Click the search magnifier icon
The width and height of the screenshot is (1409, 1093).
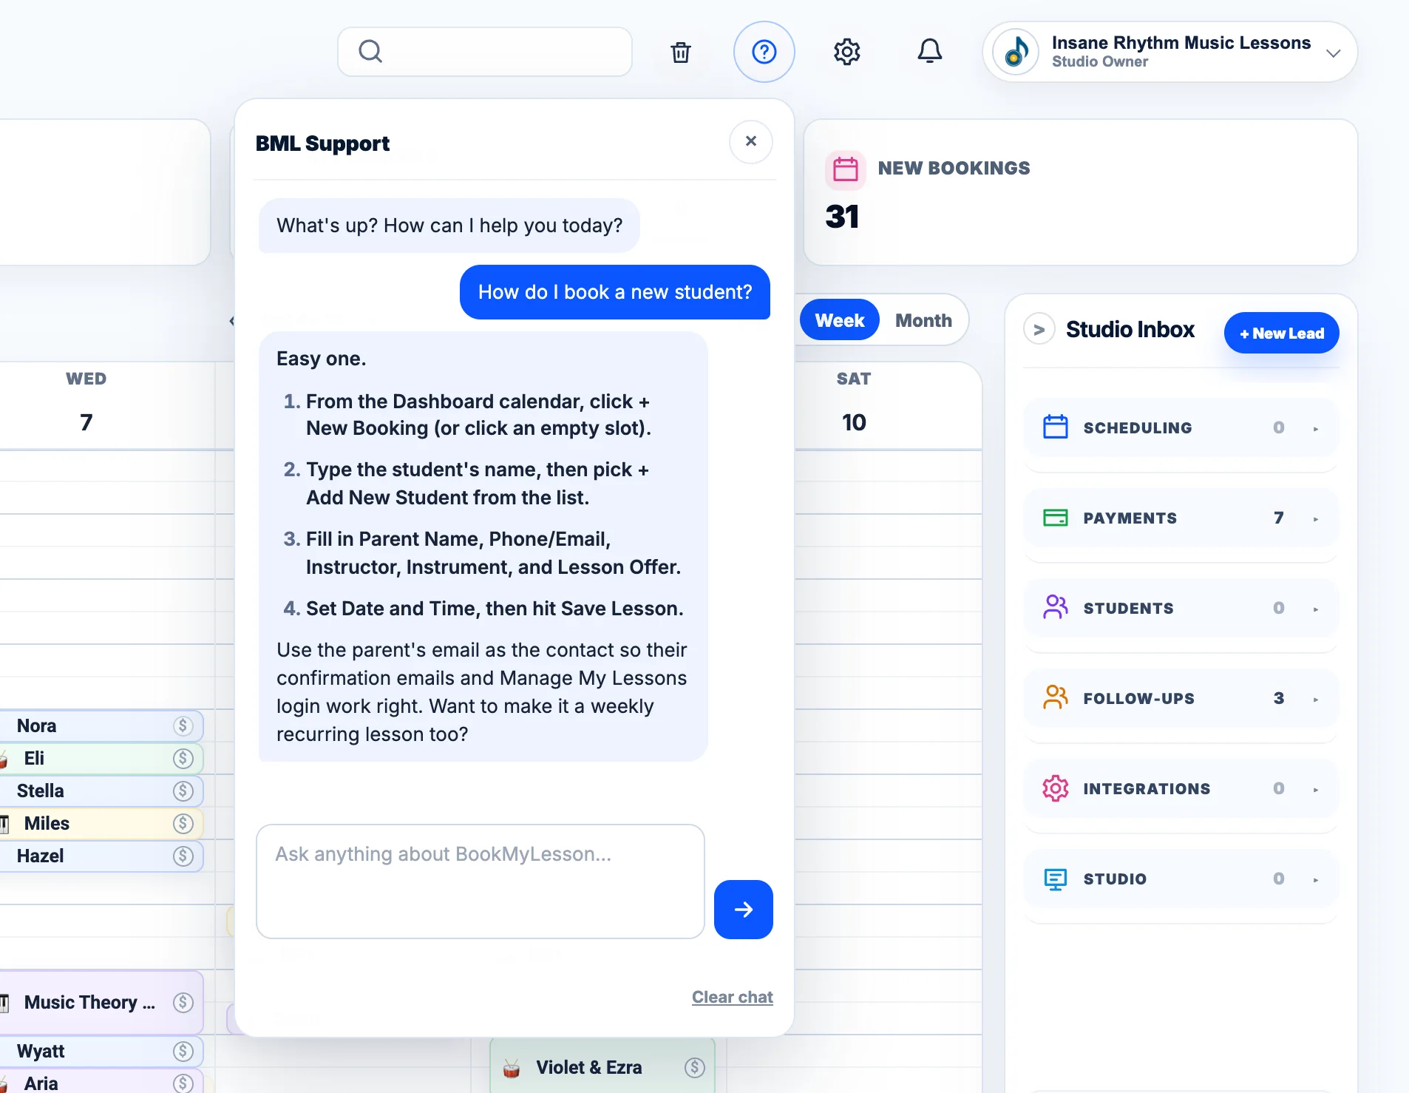point(370,52)
